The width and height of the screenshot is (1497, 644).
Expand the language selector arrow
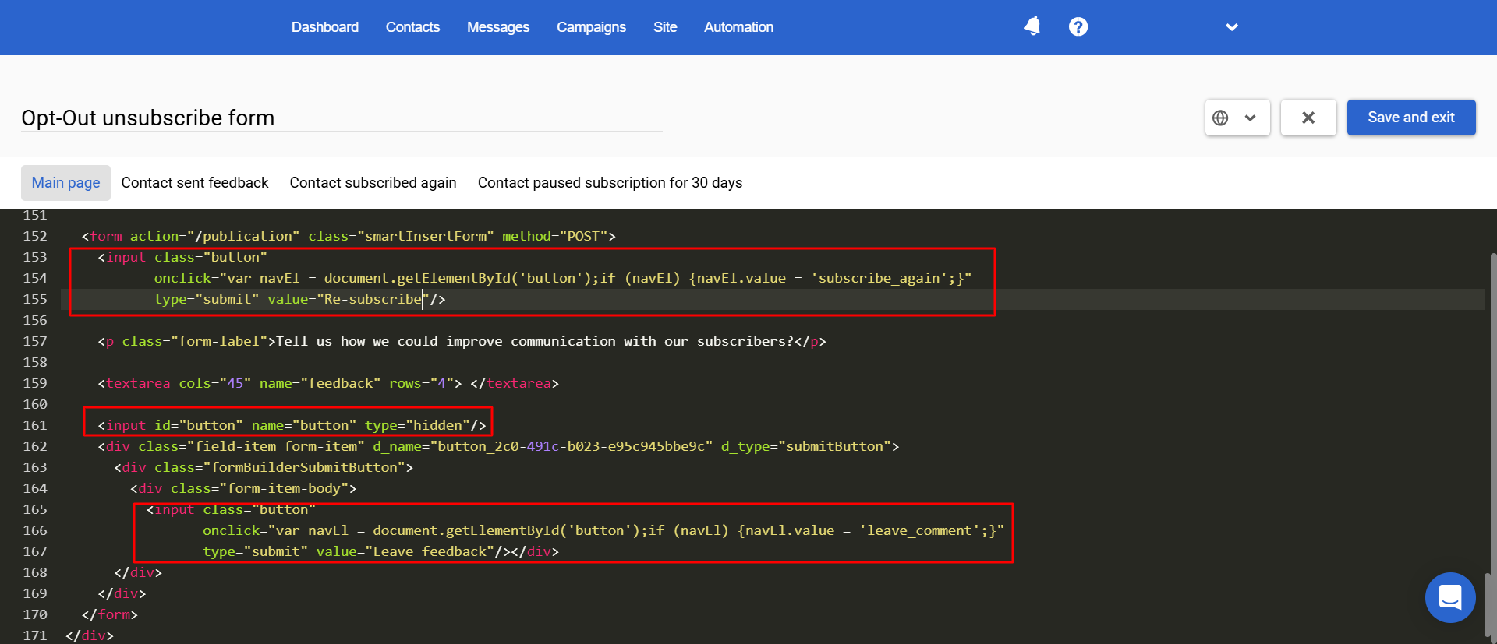point(1251,118)
